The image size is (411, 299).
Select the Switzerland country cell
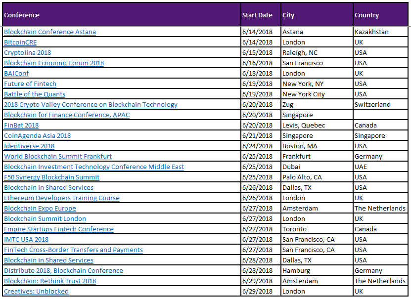coord(381,105)
